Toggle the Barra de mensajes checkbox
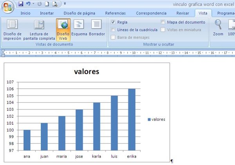Screen dimensions: 235x165 [113, 37]
